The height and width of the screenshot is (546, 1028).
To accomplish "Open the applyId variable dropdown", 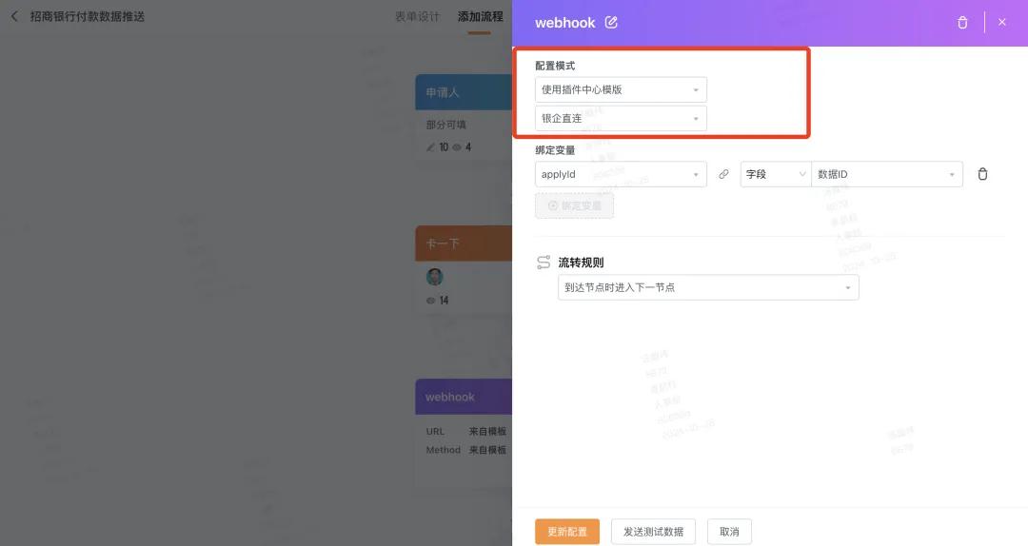I will click(621, 174).
